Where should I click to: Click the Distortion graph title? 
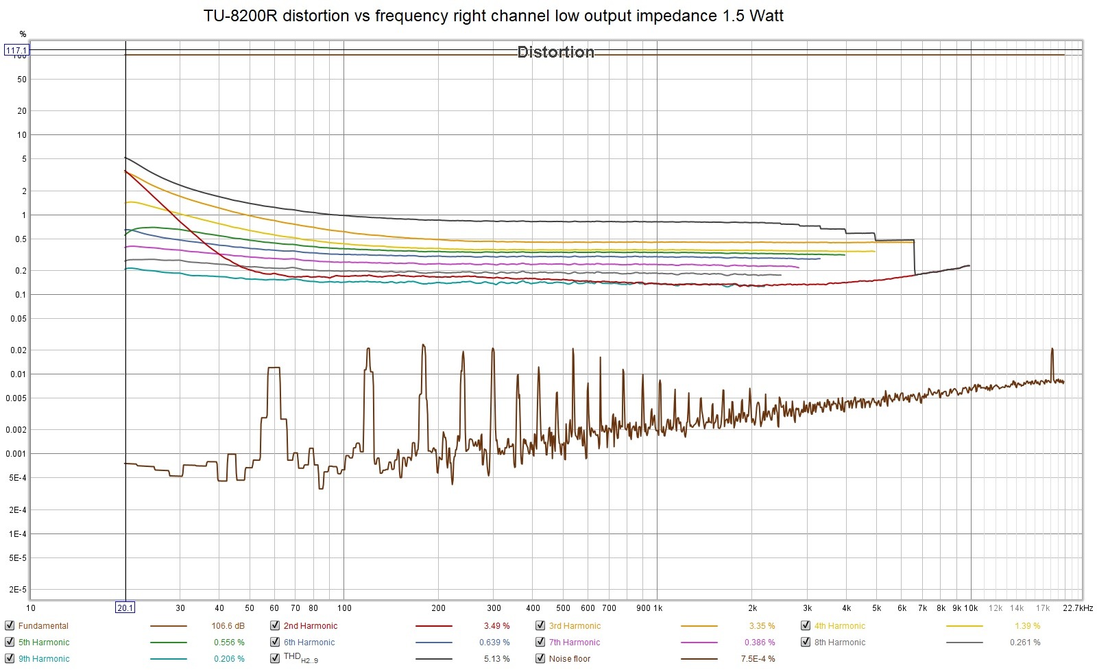pyautogui.click(x=555, y=52)
